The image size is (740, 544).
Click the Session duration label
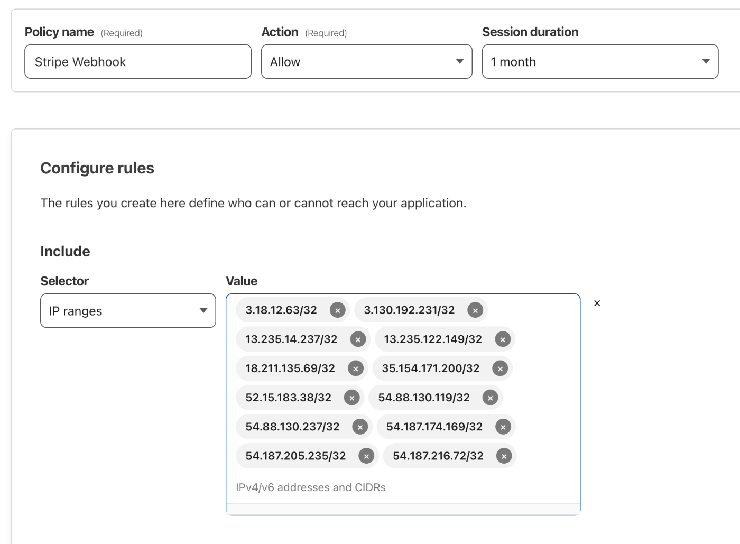[530, 32]
